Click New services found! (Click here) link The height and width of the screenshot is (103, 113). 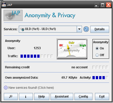tap(31, 88)
